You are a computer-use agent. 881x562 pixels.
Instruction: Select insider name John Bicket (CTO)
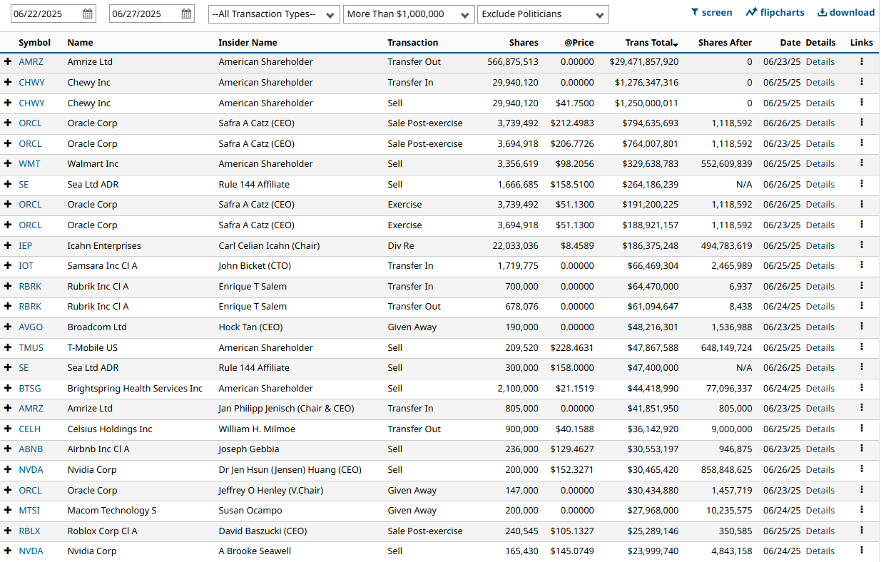[255, 265]
